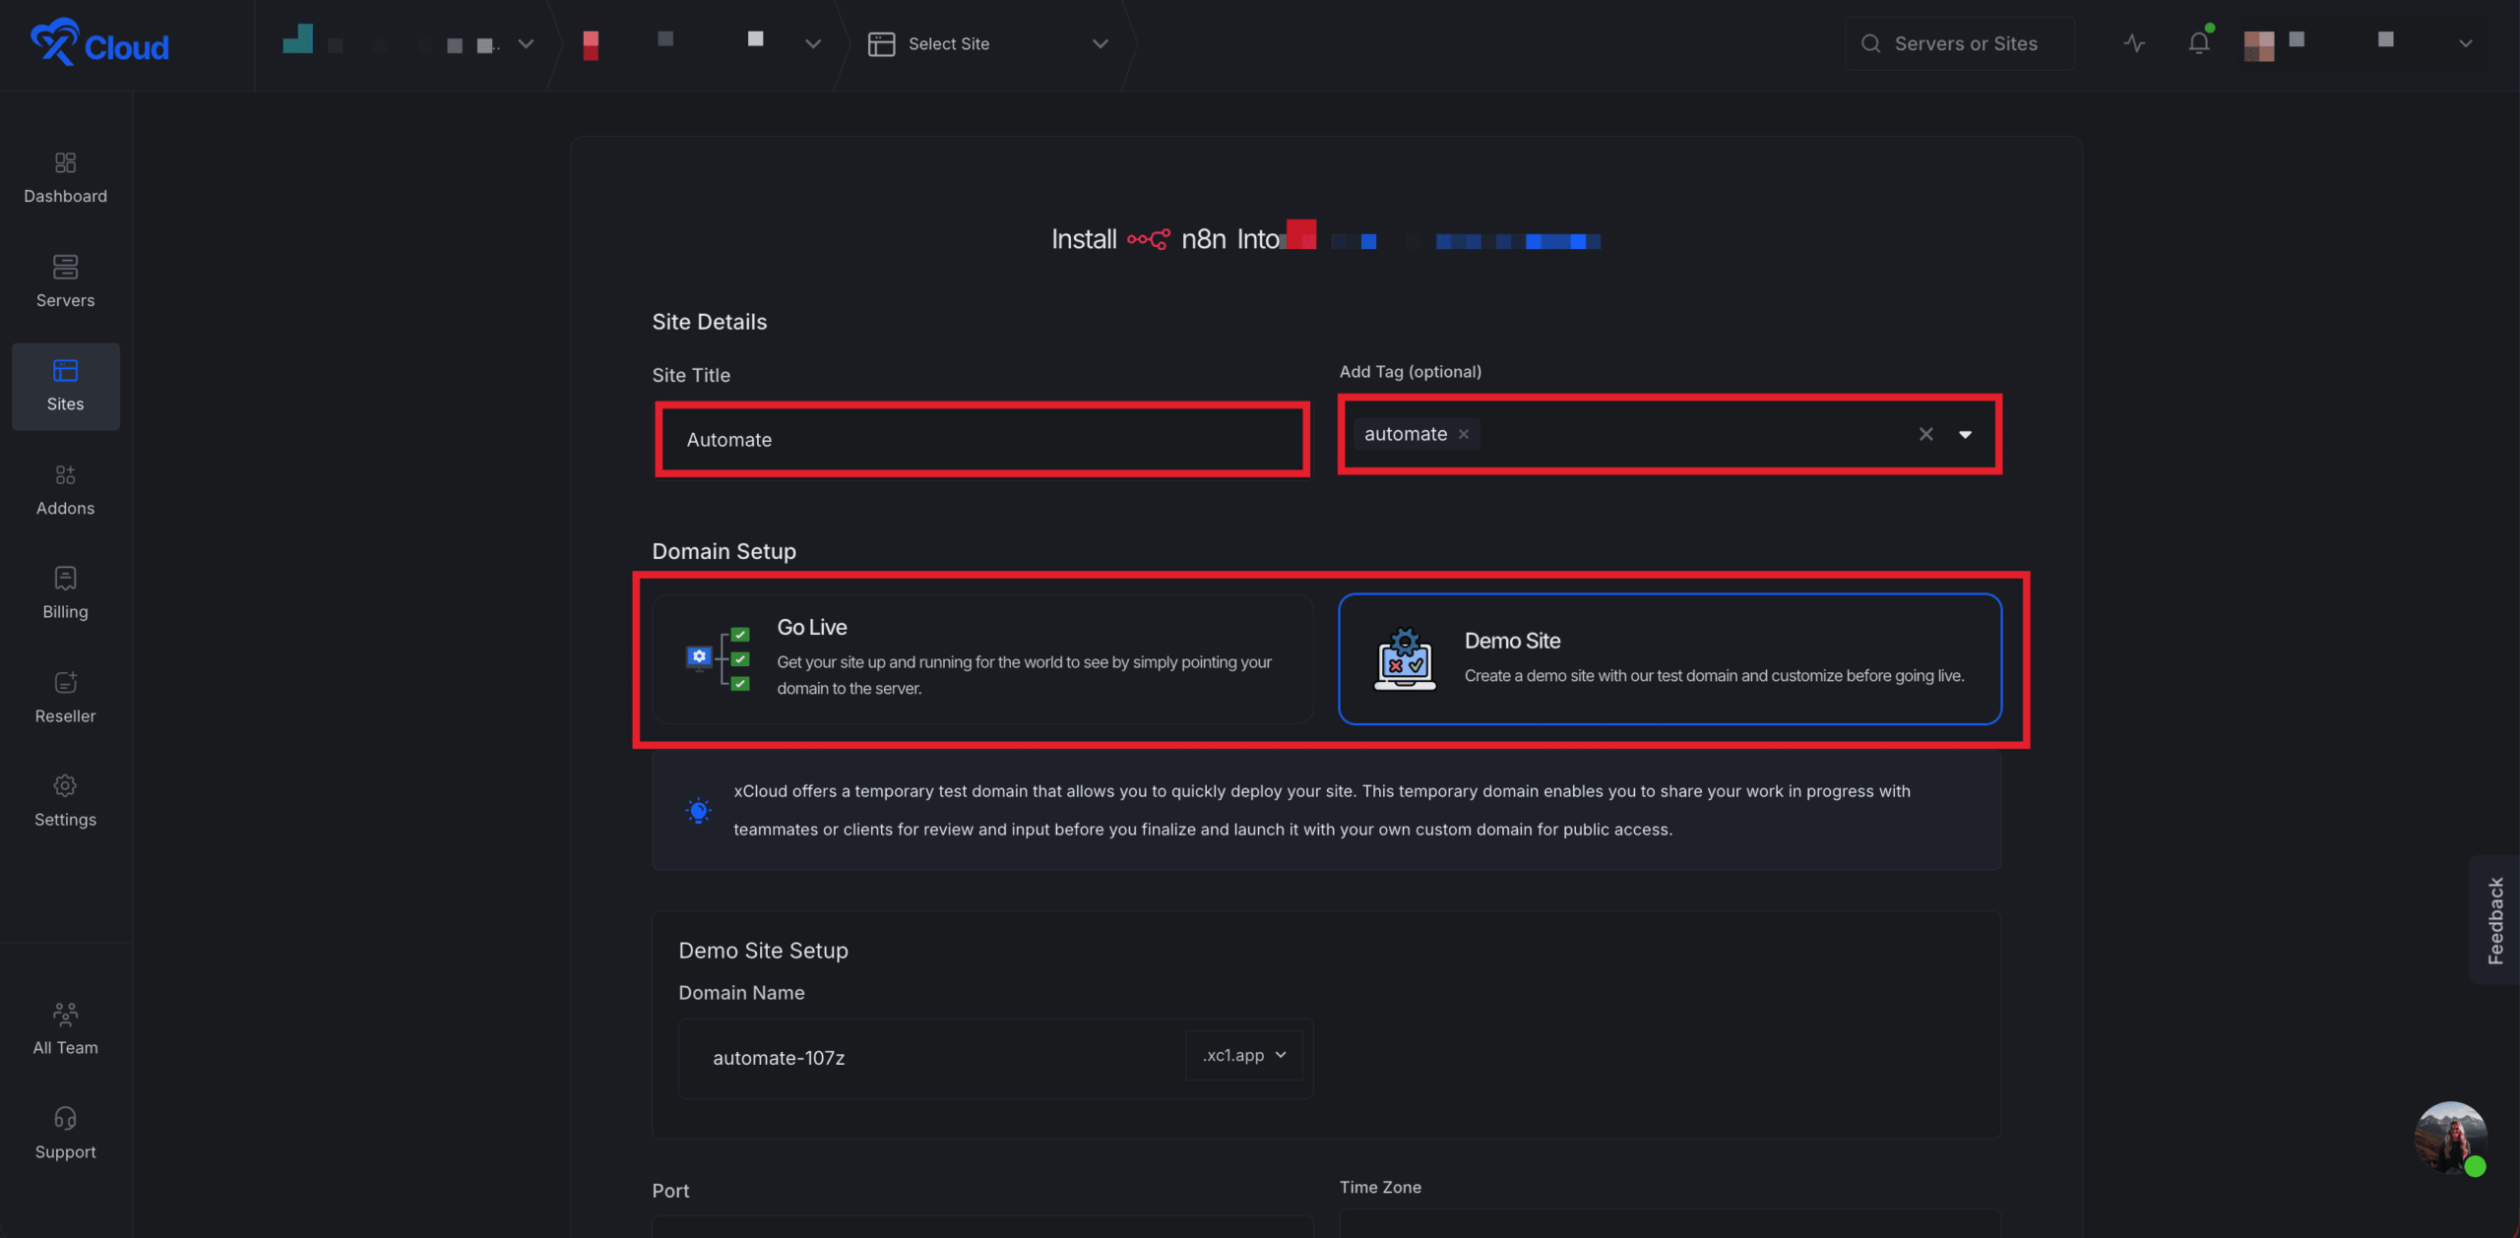Expand the tag selection dropdown arrow
Viewport: 2520px width, 1238px height.
click(x=1965, y=434)
